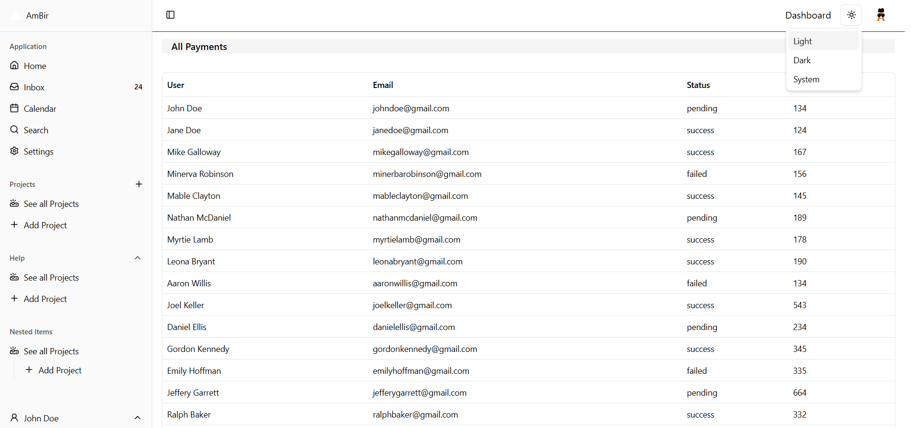Viewport: 911px width, 428px height.
Task: Click ralphbaker@gmail.com email cell
Action: [415, 415]
